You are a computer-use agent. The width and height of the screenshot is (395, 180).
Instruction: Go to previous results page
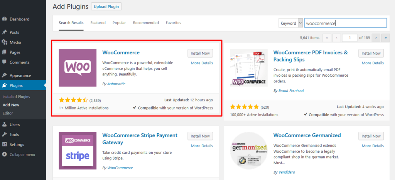[x=336, y=38]
